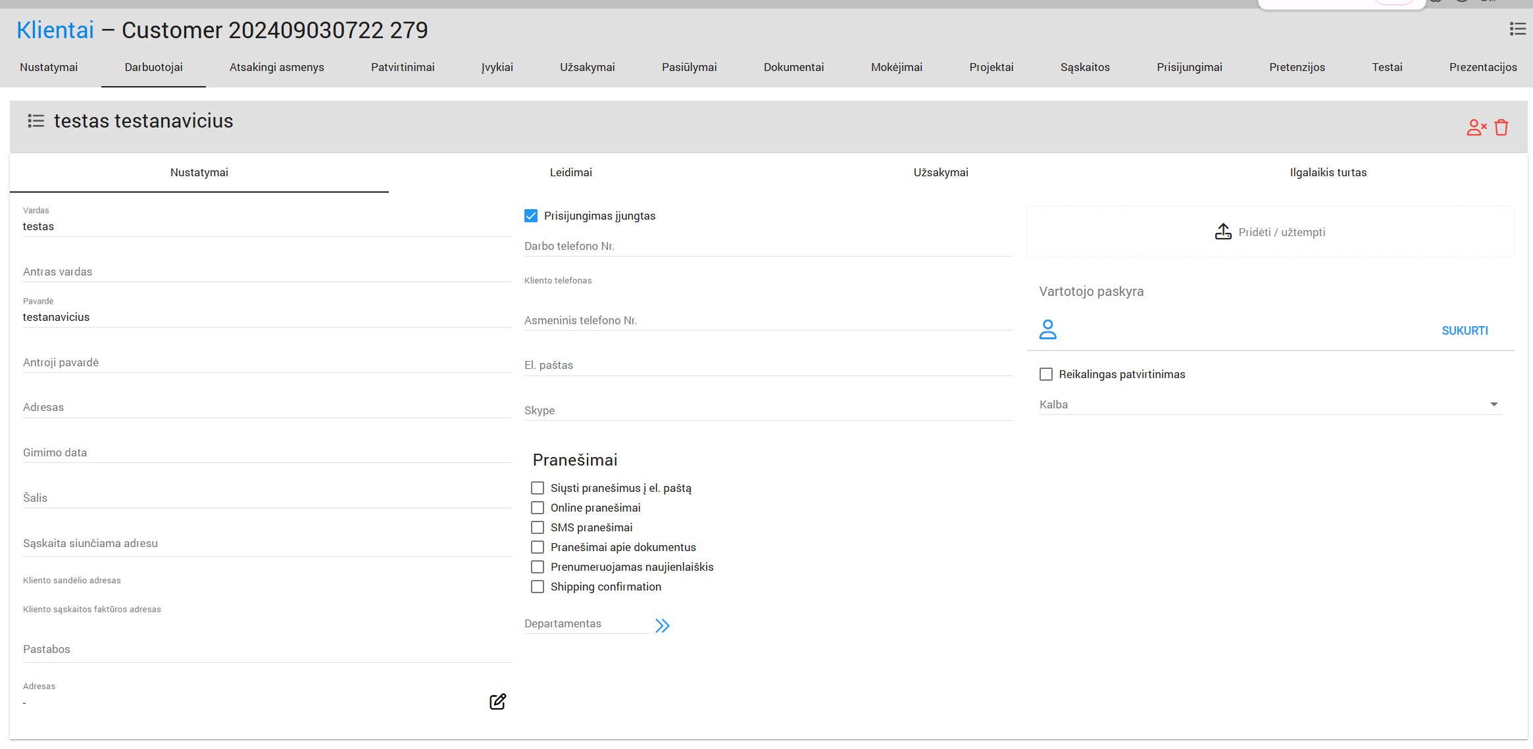The width and height of the screenshot is (1533, 749).
Task: Open the Šalis country field
Action: point(266,498)
